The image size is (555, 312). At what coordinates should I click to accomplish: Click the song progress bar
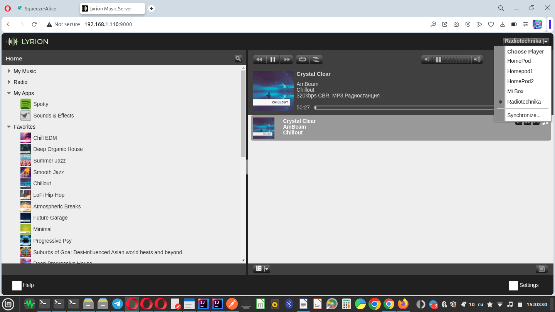click(x=404, y=107)
